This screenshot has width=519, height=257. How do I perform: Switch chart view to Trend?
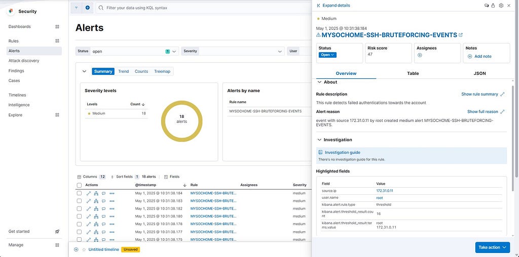click(124, 71)
